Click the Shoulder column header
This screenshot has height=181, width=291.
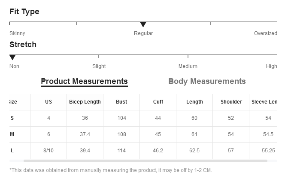pos(231,102)
